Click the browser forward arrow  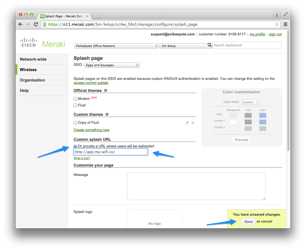(28, 24)
